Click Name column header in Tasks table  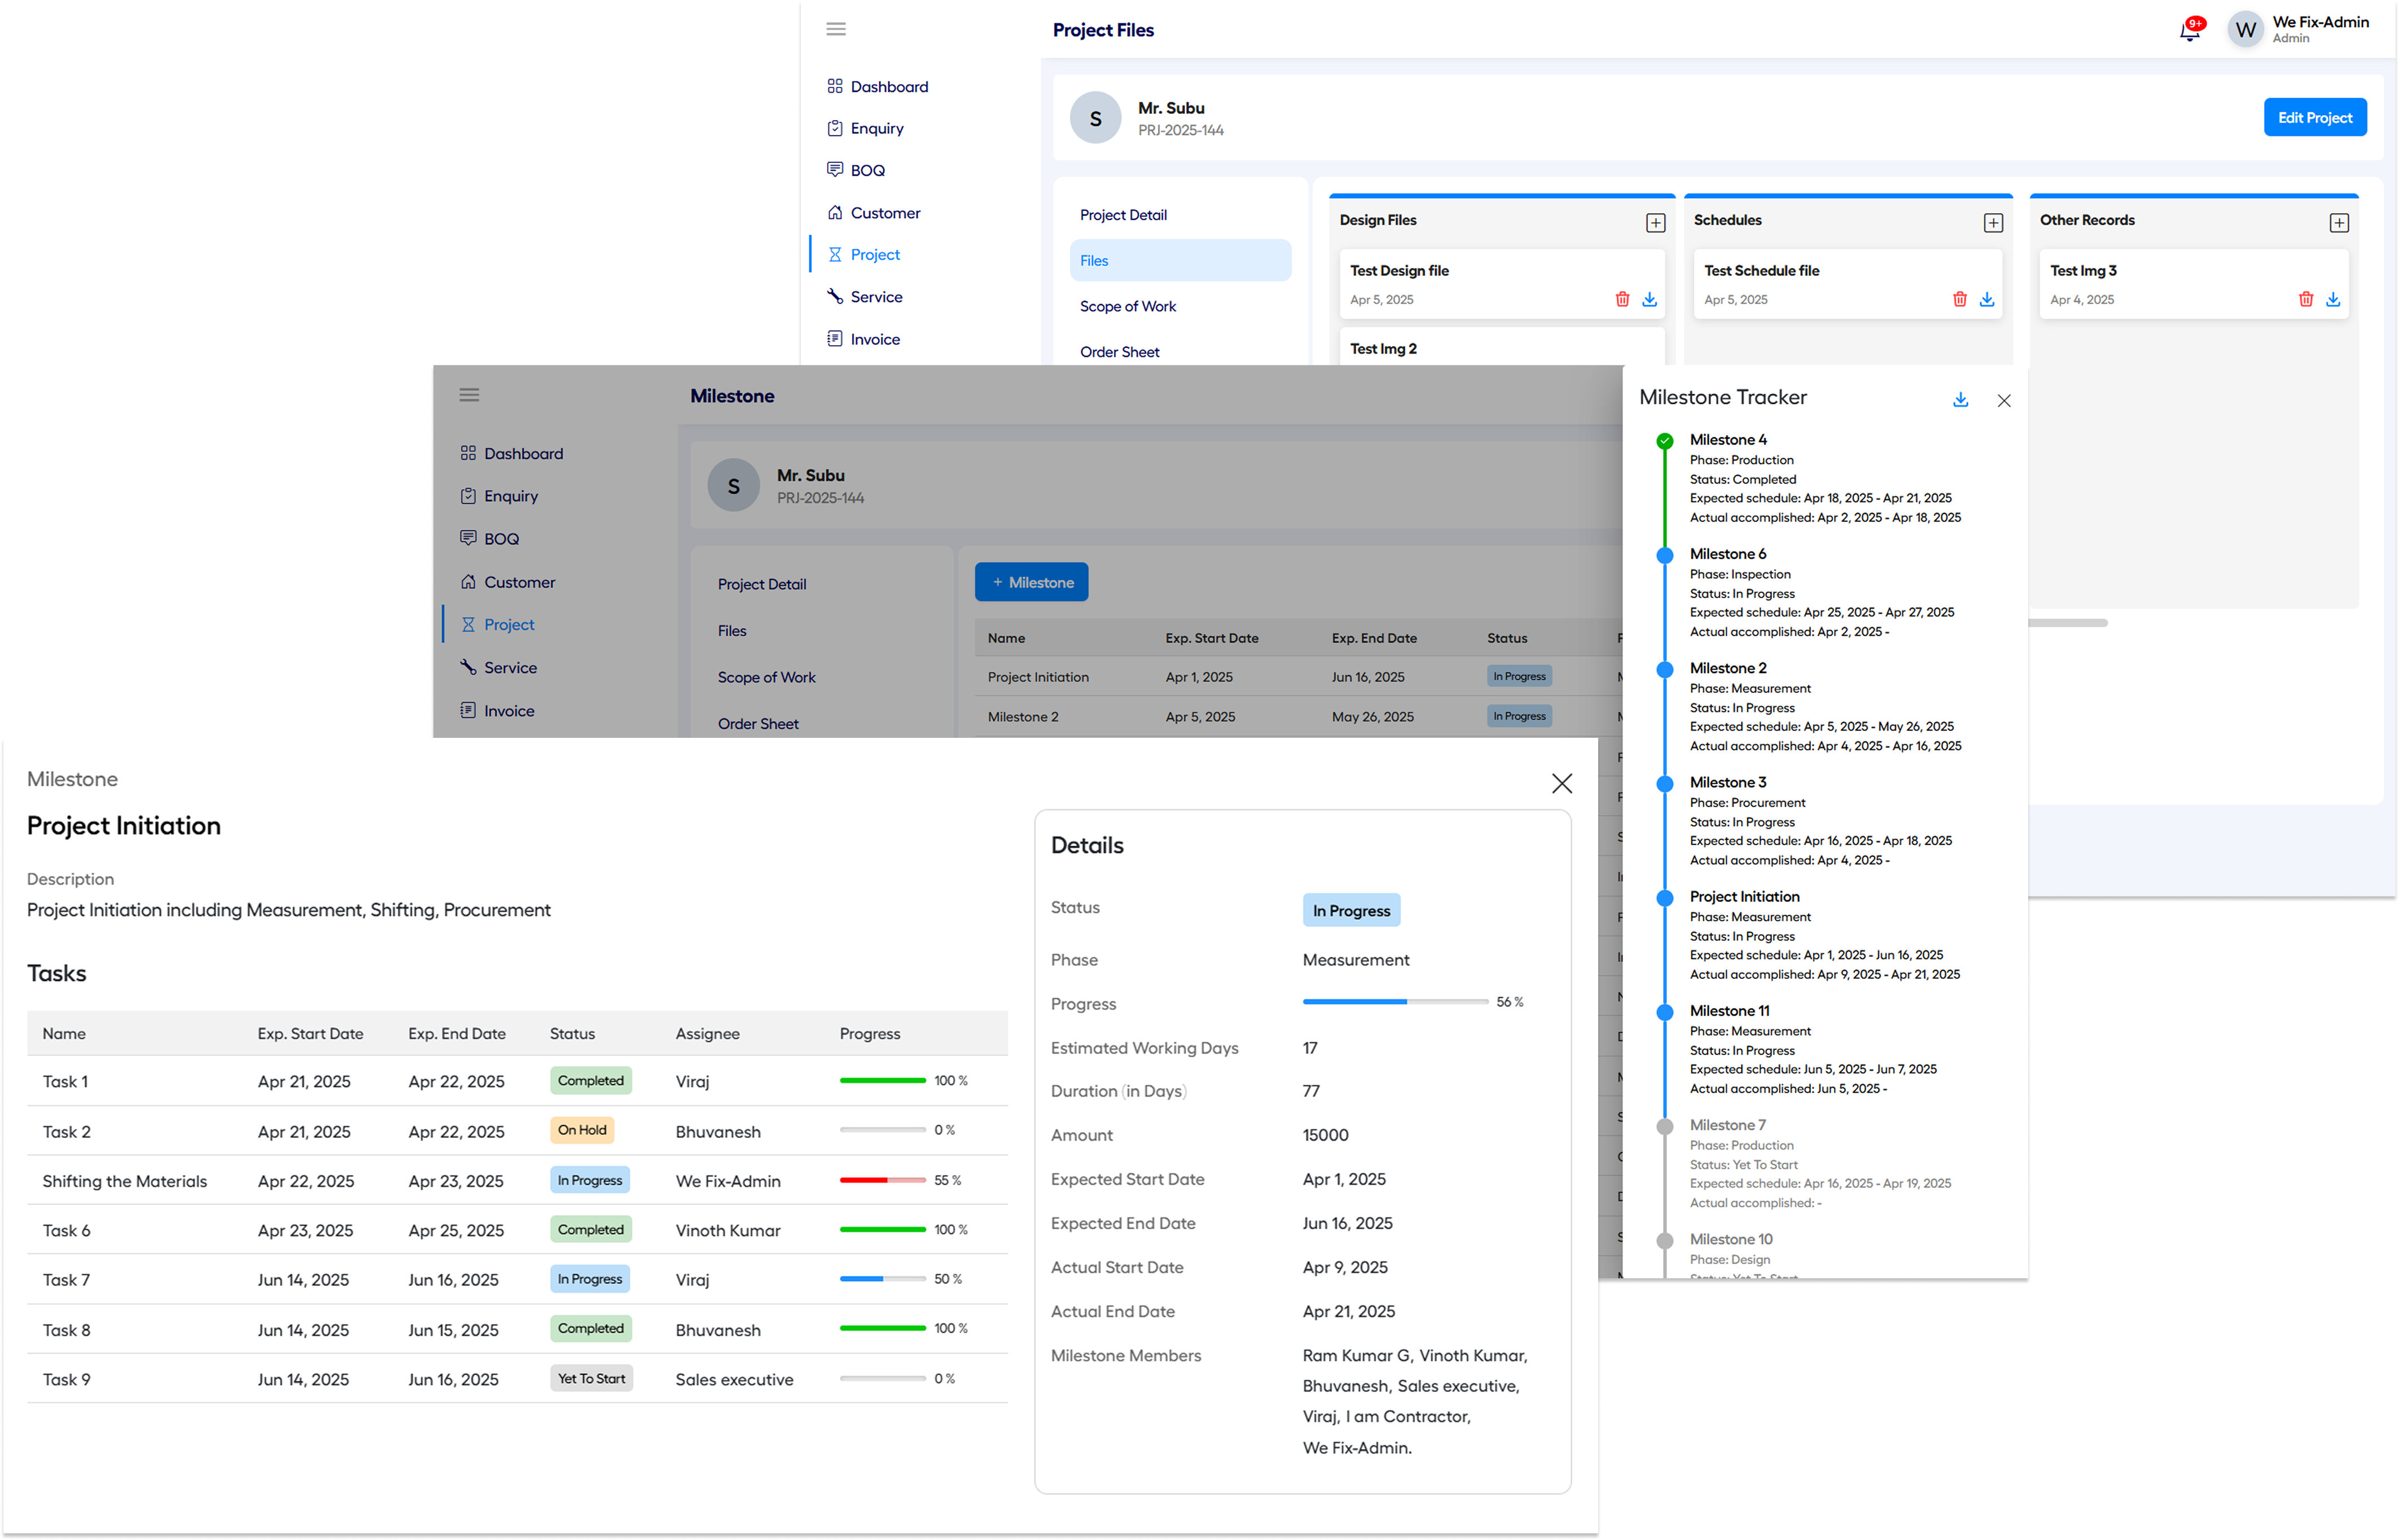(64, 1034)
